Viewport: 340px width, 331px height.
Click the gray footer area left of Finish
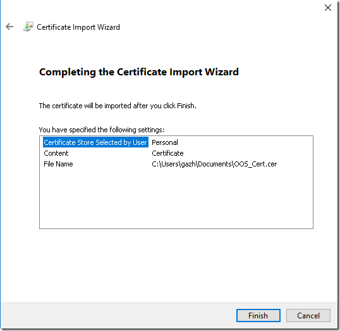tap(118, 315)
